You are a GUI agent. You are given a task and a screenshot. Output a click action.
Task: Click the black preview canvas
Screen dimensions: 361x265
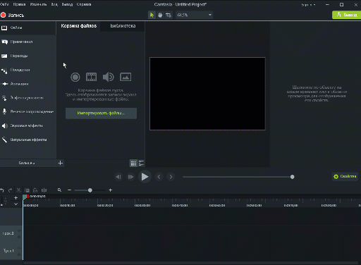(207, 94)
